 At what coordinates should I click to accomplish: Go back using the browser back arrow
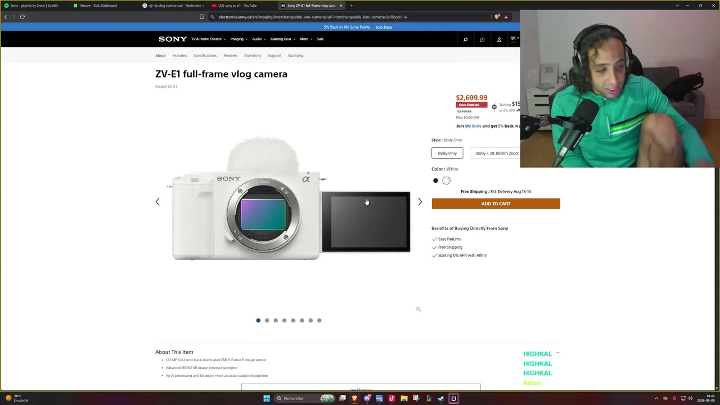(6, 17)
